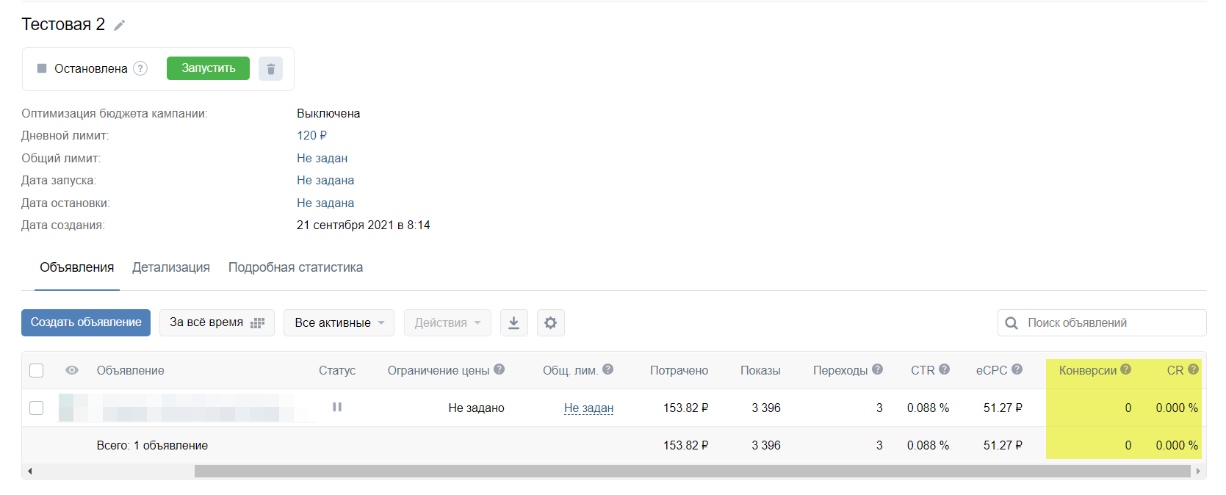Image resolution: width=1226 pixels, height=495 pixels.
Task: Open the Подробная статистика tab
Action: [x=295, y=267]
